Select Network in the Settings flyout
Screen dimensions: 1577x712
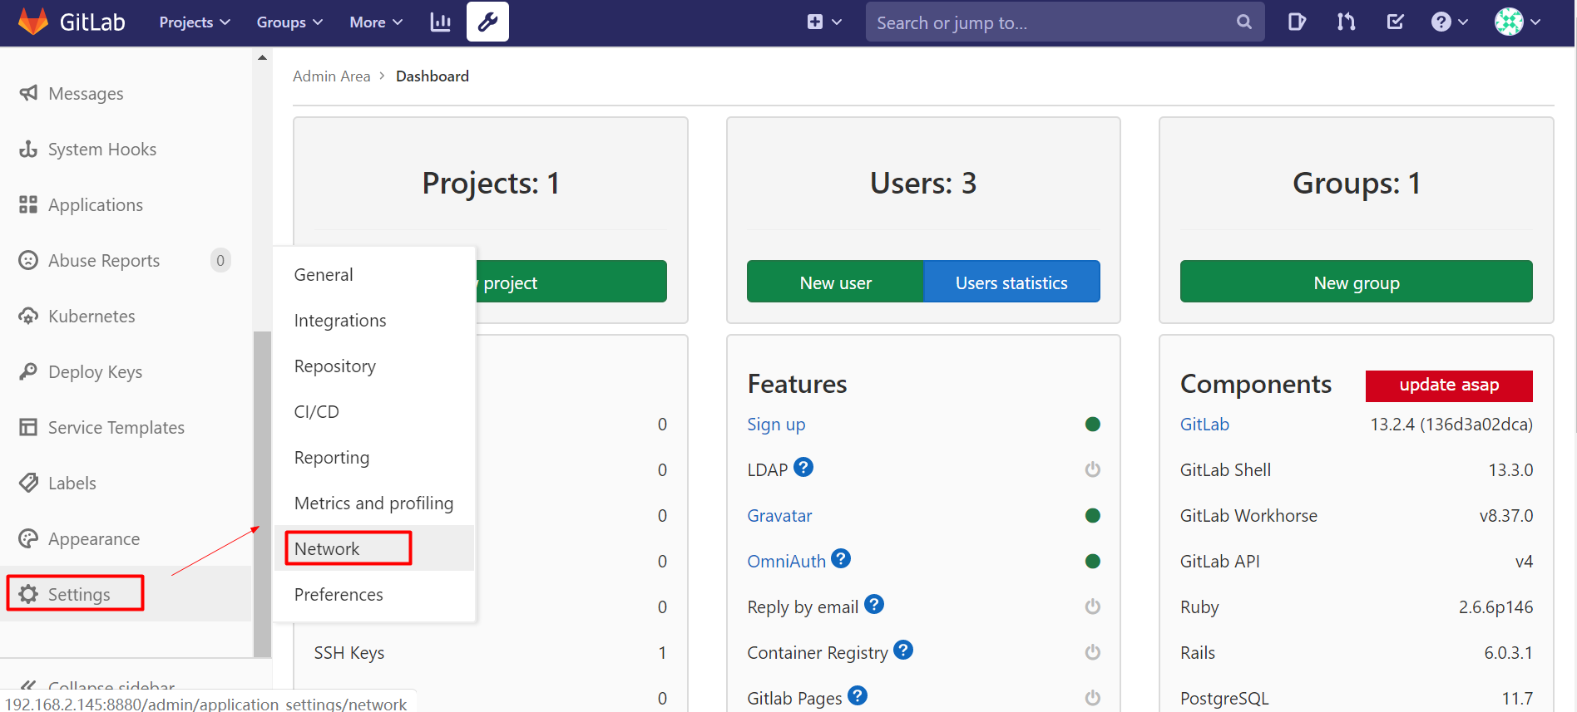pos(374,548)
